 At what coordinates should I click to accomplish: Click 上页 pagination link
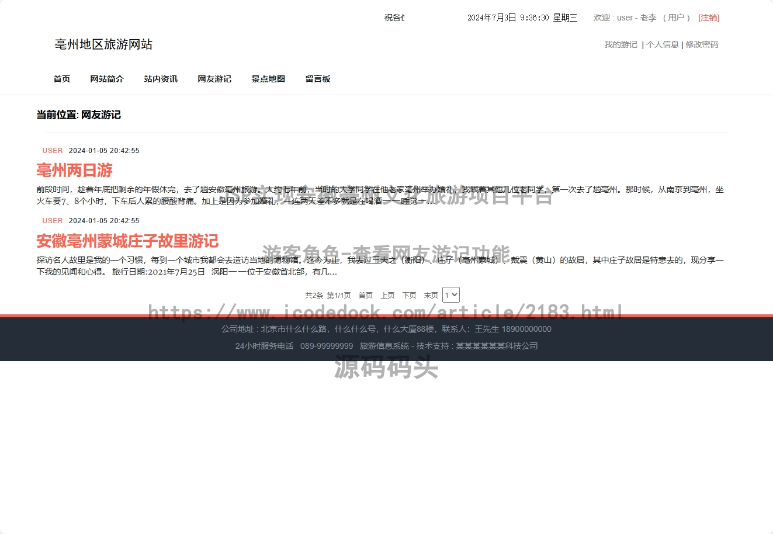point(387,296)
